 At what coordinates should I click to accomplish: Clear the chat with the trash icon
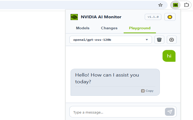[x=159, y=40]
